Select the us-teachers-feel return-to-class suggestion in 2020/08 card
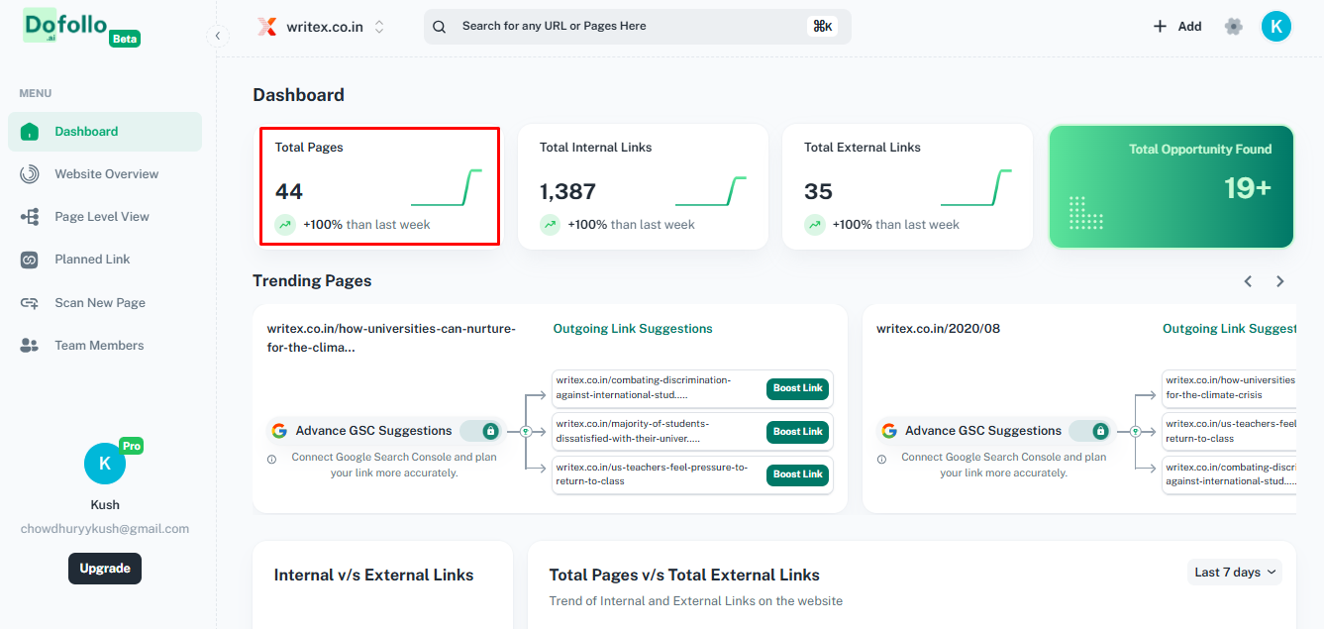 pos(1229,432)
